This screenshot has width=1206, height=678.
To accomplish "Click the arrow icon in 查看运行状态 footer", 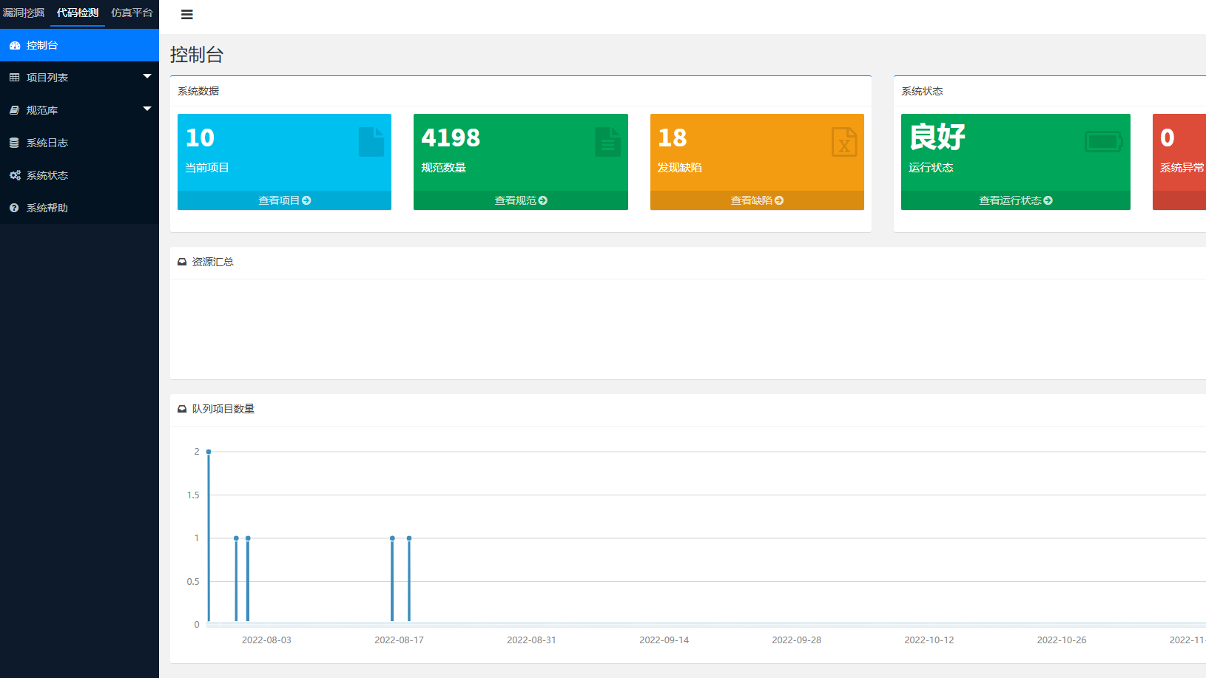I will point(1048,200).
